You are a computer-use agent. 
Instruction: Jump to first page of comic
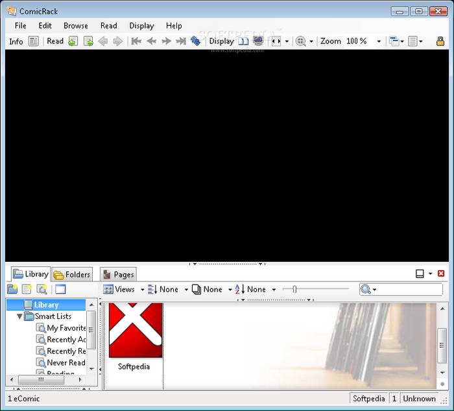click(136, 41)
